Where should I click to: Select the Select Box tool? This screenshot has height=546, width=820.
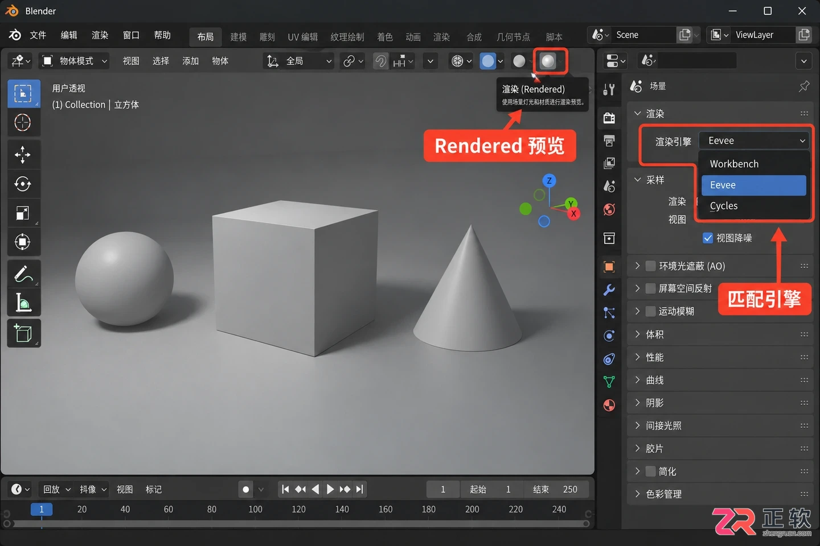(x=23, y=93)
